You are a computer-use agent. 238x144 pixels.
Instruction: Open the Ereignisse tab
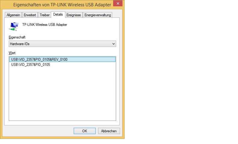coord(74,15)
